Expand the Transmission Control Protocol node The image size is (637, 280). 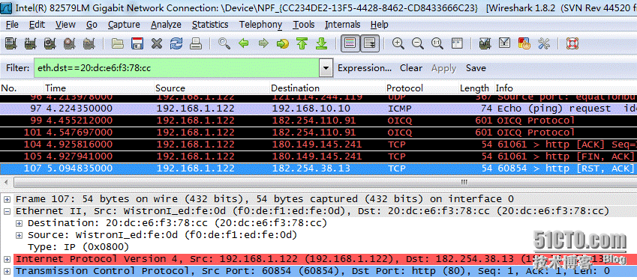click(x=7, y=271)
